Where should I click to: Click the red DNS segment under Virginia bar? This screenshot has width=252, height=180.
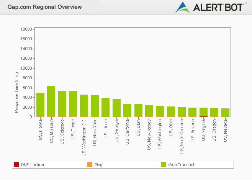tap(203, 116)
